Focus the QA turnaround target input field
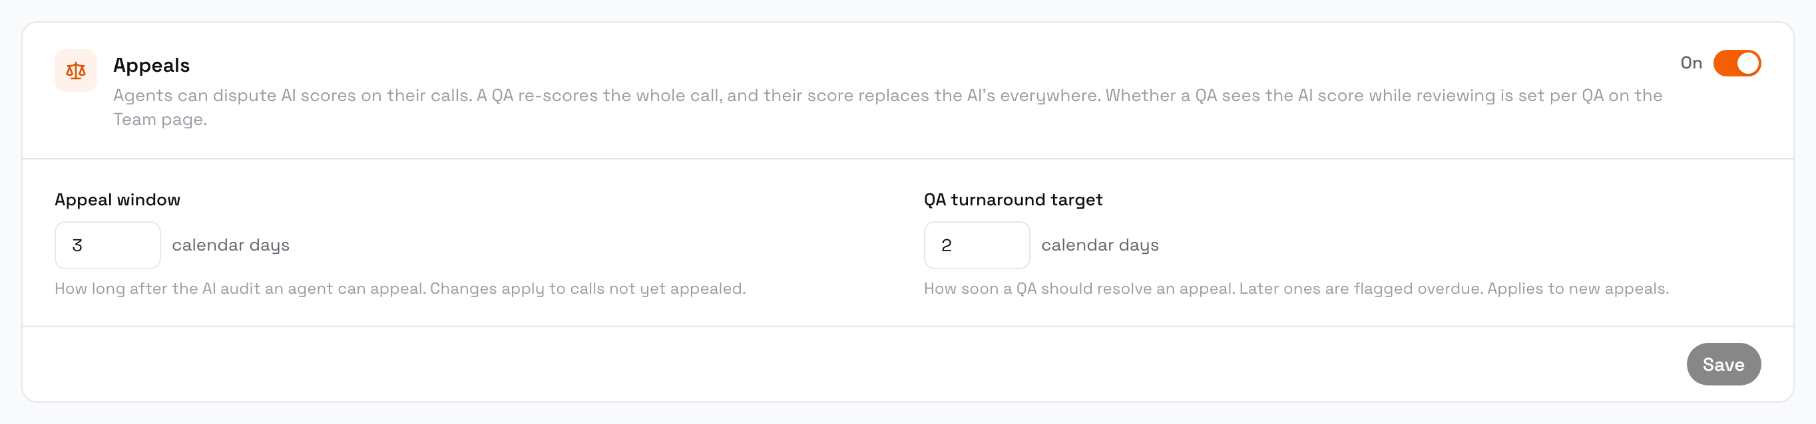 point(977,245)
